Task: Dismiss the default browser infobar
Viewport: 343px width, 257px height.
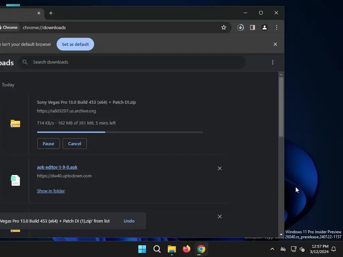Action: coord(275,44)
